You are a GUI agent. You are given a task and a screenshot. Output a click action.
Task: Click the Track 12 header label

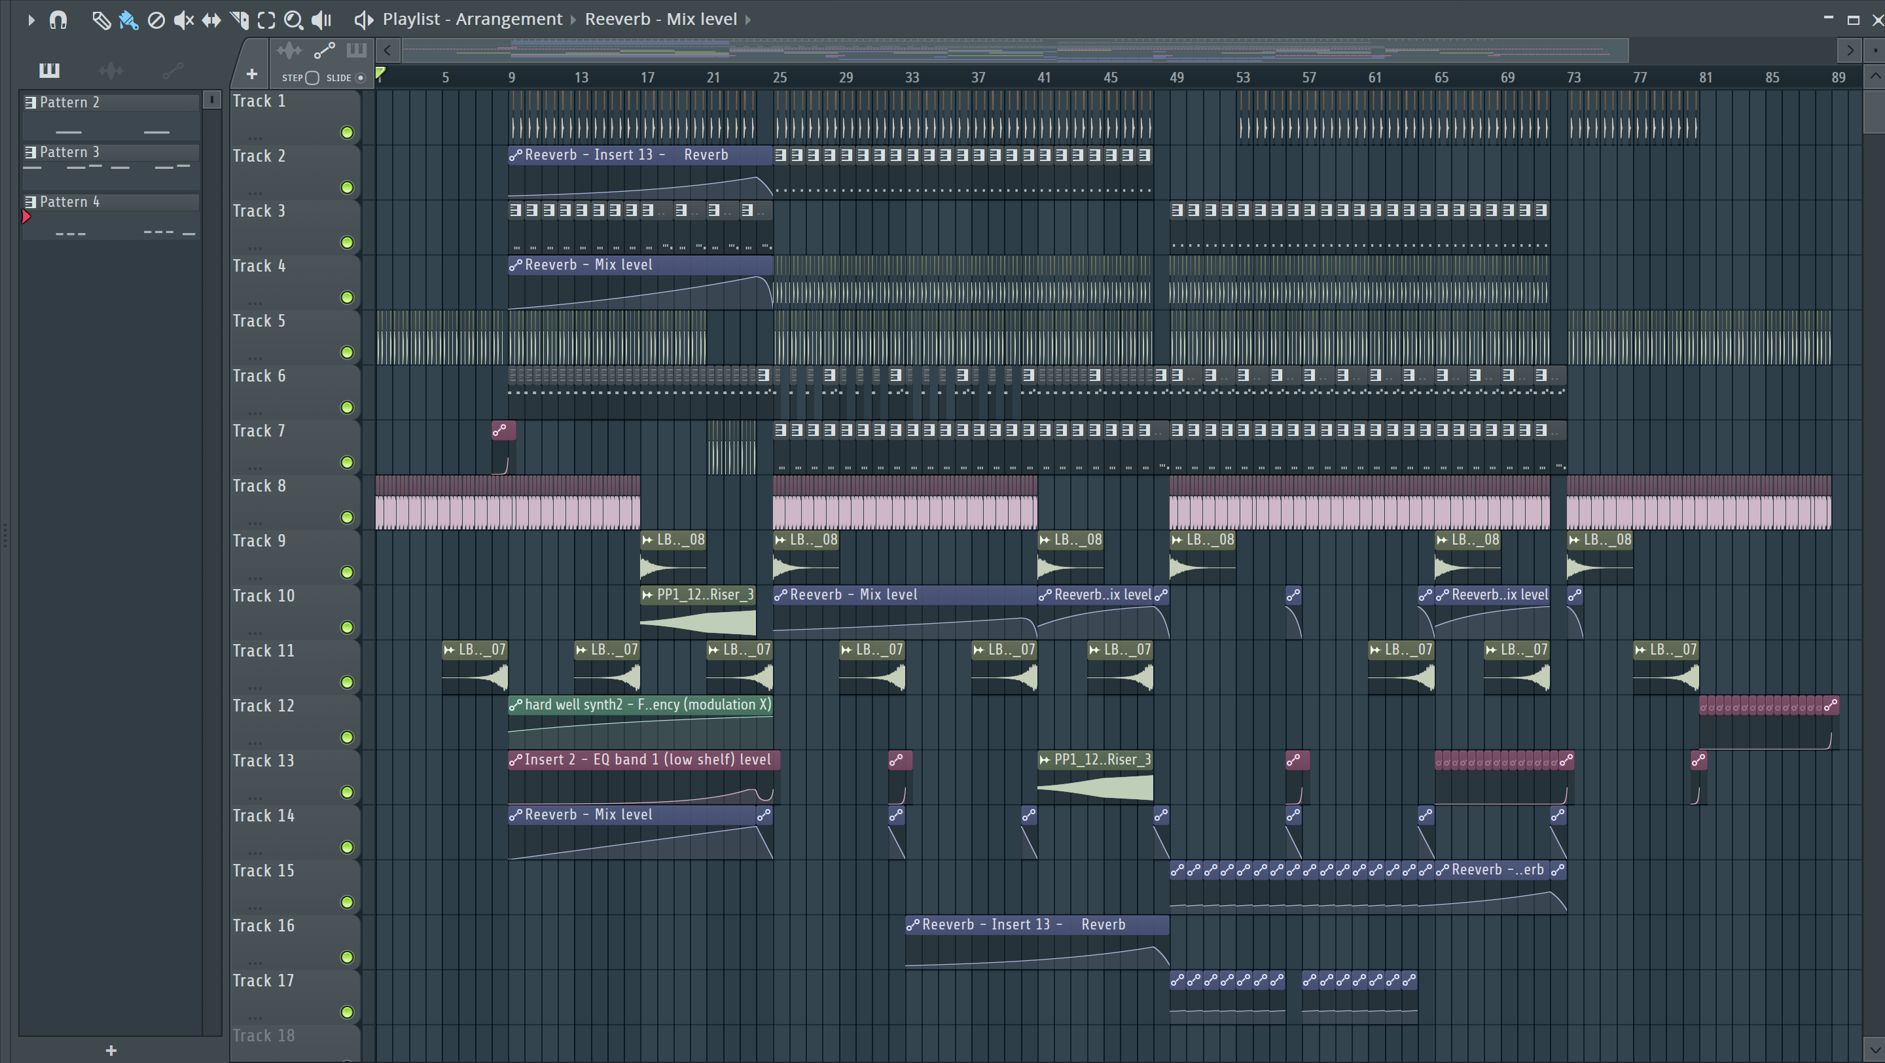point(263,705)
